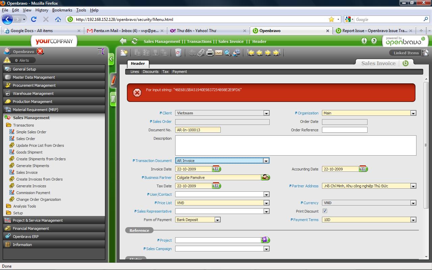Viewport: 432px width, 270px height.
Task: Open the Form of Payment dropdown
Action: click(x=217, y=220)
